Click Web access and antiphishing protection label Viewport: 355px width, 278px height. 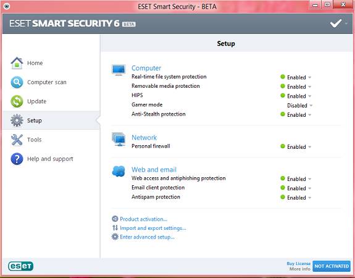(x=178, y=179)
